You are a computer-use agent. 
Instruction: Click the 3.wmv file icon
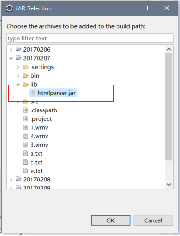(26, 145)
